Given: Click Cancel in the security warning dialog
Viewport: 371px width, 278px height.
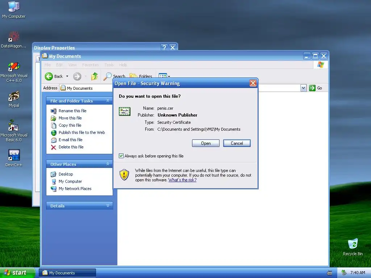Looking at the screenshot, I should point(237,143).
